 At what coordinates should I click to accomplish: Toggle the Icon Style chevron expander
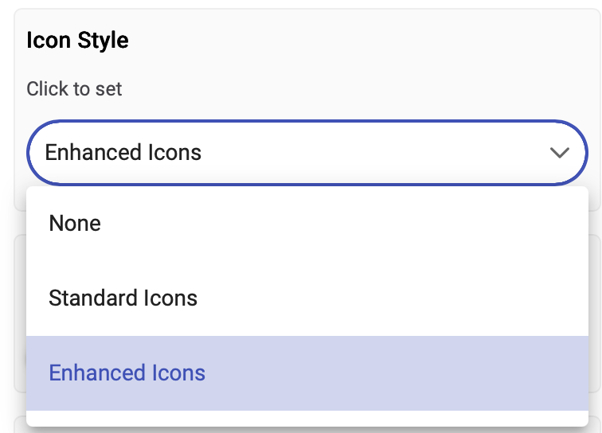(560, 152)
